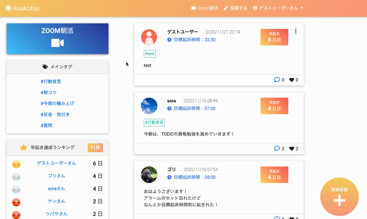
Task: Click the 新規投稿 floating plus button
Action: point(339,197)
